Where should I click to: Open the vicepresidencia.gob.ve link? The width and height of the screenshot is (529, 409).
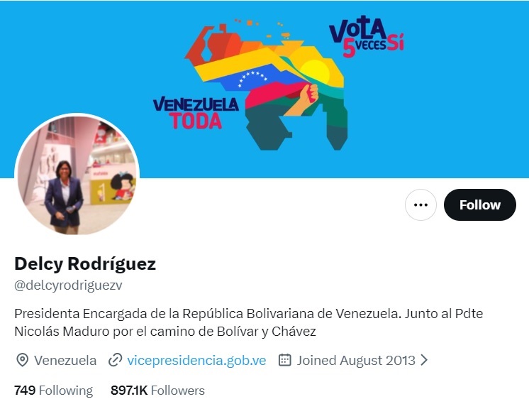(196, 361)
